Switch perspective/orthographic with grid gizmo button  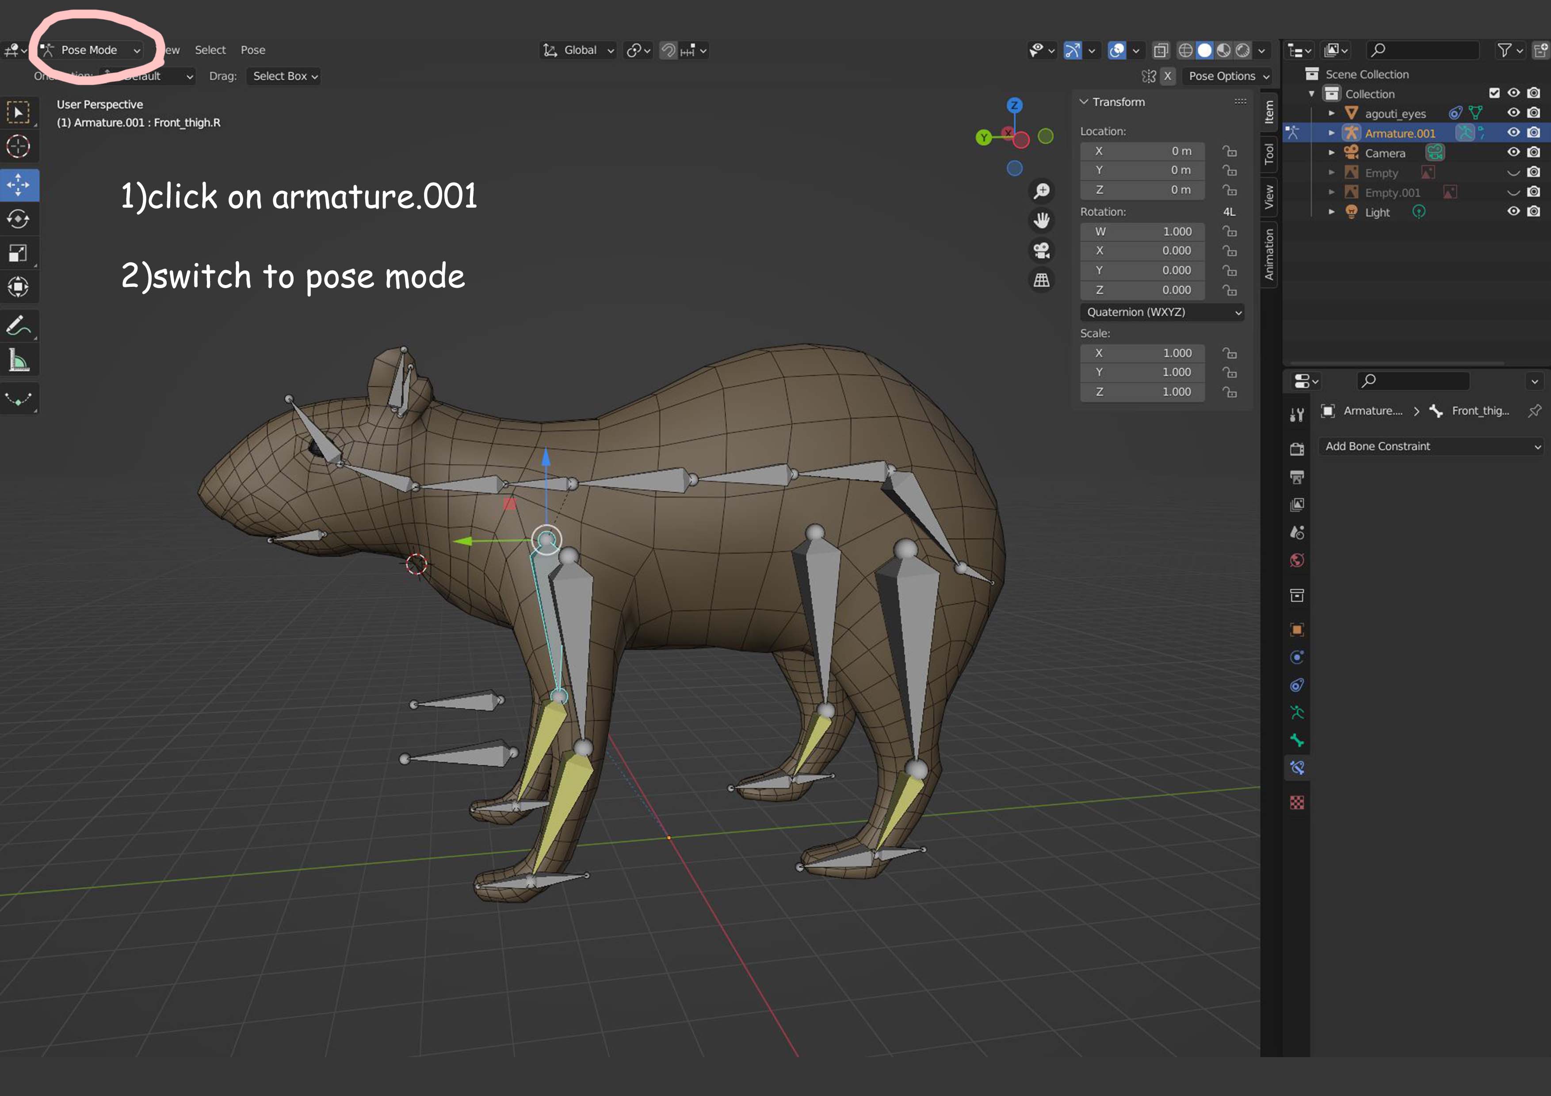coord(1042,280)
